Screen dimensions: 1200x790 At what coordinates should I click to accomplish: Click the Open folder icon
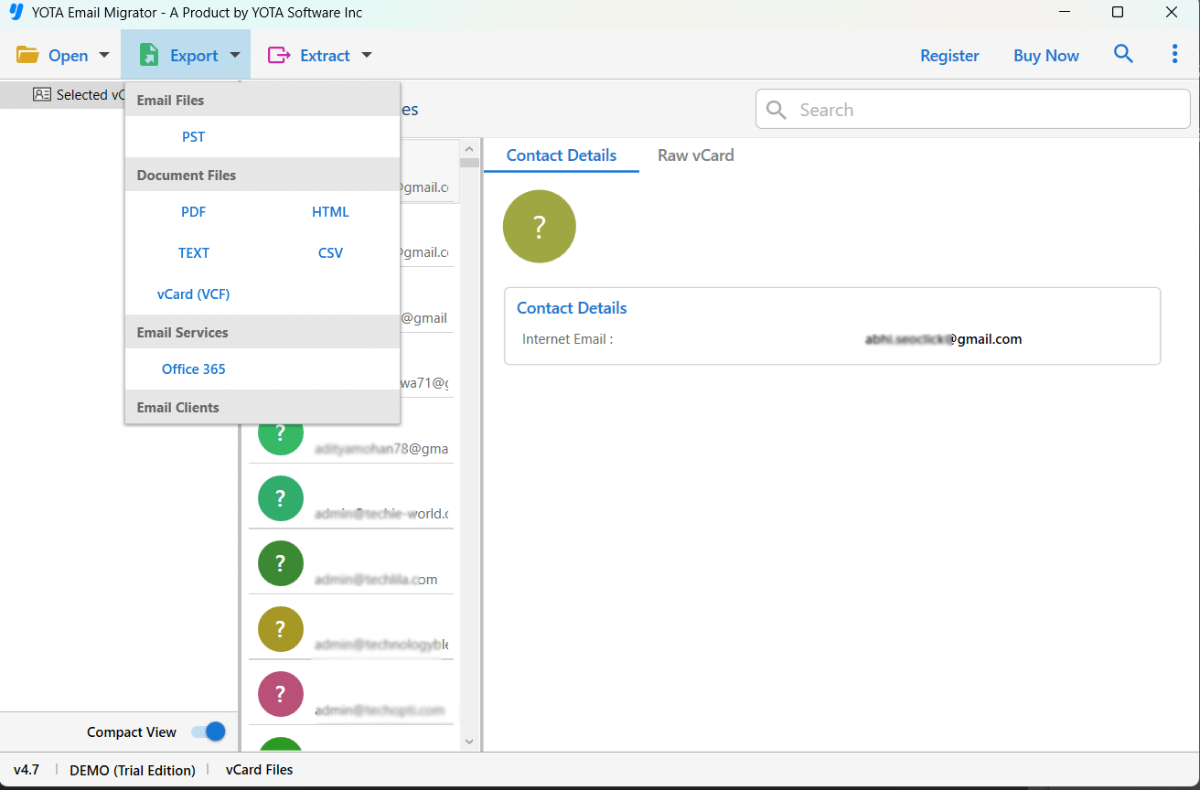click(27, 55)
